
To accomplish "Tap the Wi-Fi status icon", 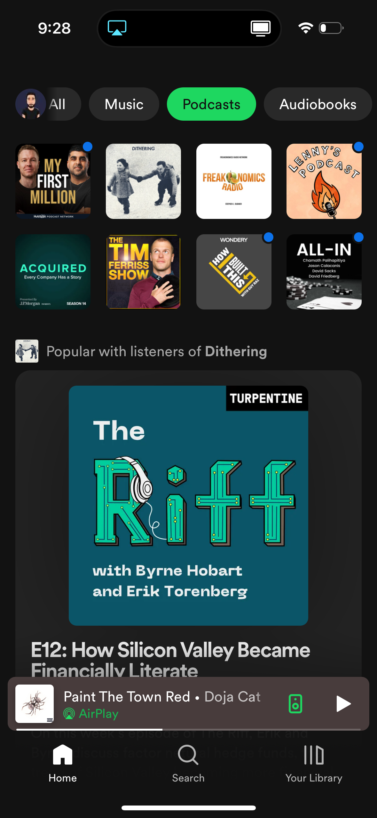I will pos(306,28).
